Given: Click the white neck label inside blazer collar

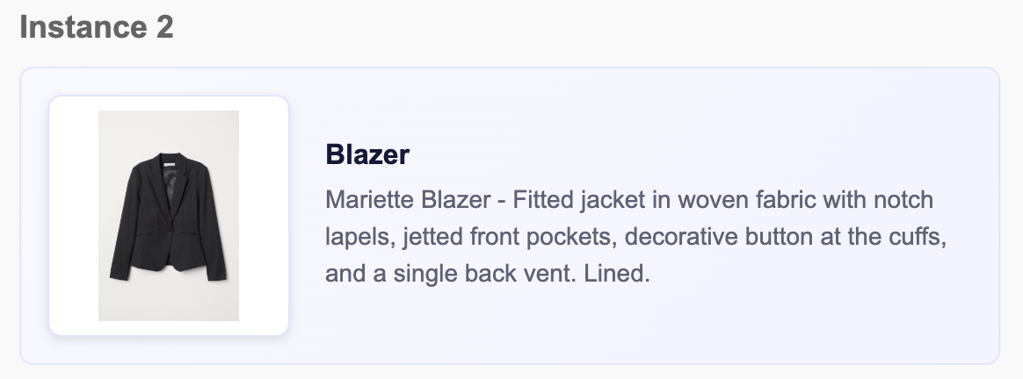Looking at the screenshot, I should pyautogui.click(x=168, y=162).
